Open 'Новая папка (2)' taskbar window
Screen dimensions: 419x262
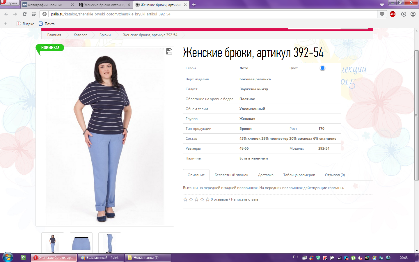[x=148, y=258]
